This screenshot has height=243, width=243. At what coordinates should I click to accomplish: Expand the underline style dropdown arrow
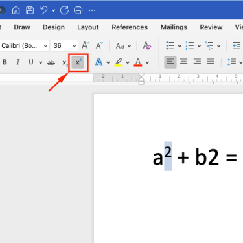(40, 62)
